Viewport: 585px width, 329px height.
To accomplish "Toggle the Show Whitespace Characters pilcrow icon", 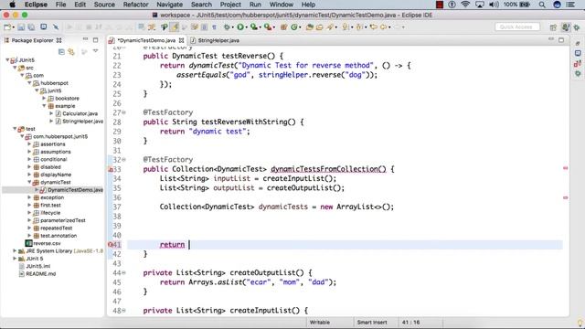I will (215, 27).
